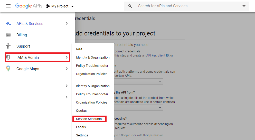Focus the Search for APIs and Services field
Screen dimensions: 255x140
click(186, 6)
